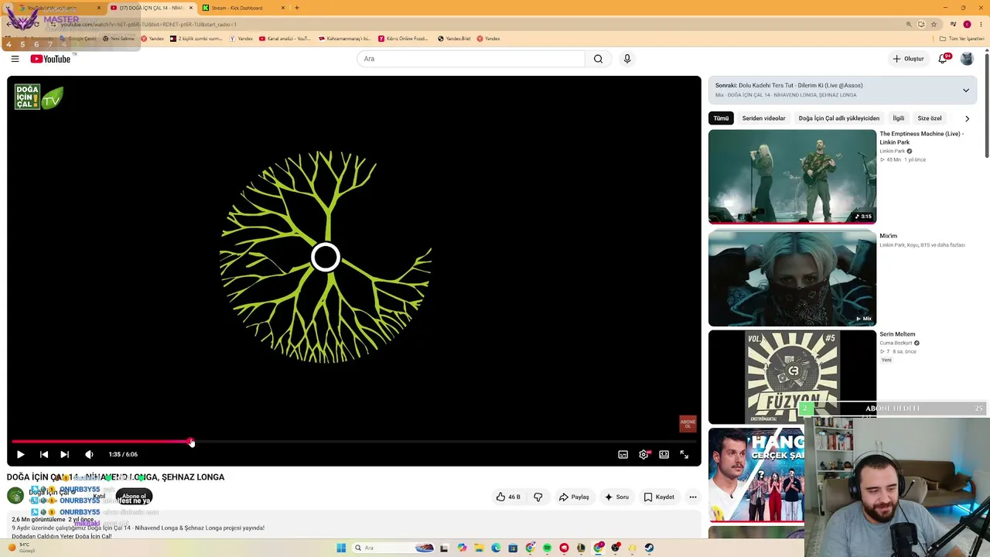Click the Windows taskbar search box

pyautogui.click(x=394, y=548)
